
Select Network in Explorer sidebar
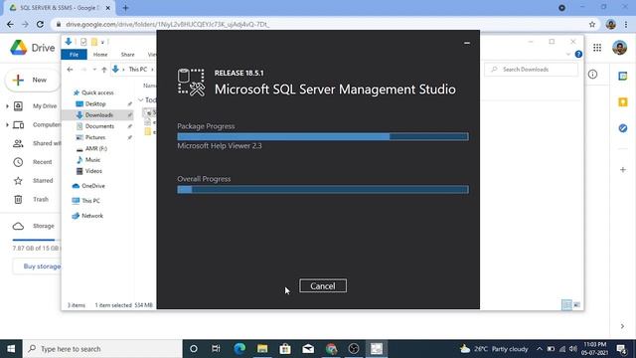92,216
